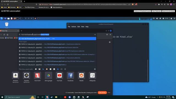This screenshot has height=99, width=176.
Task: Click the 21:02 clock in Kali panel
Action: [x=167, y=18]
